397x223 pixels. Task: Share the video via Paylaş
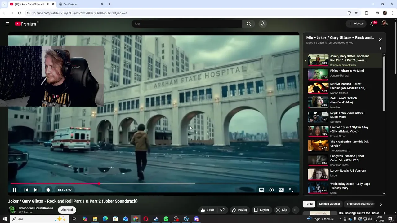239,210
